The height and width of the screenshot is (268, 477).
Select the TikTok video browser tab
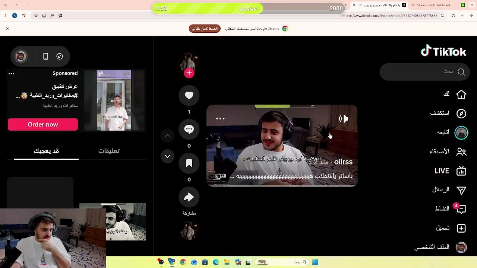click(380, 5)
